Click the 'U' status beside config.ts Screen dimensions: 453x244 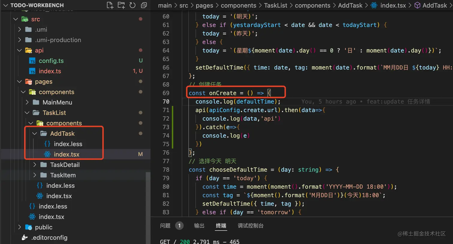(141, 61)
